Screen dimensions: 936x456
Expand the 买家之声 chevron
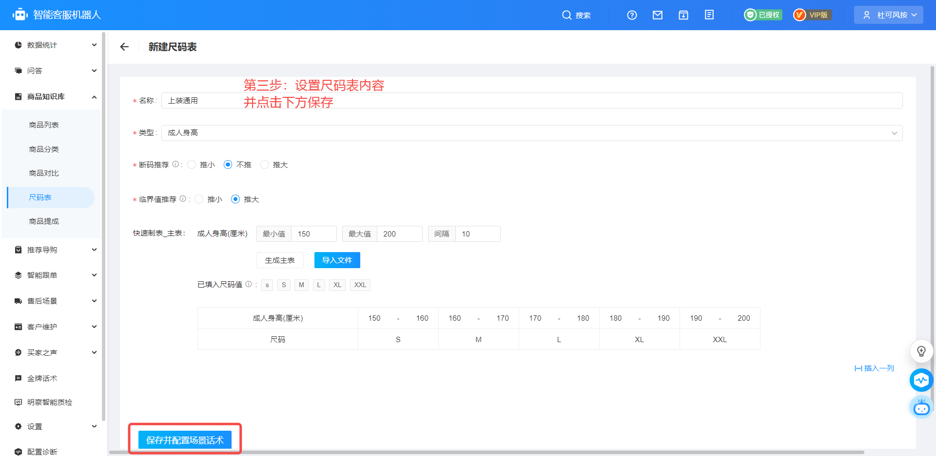94,352
